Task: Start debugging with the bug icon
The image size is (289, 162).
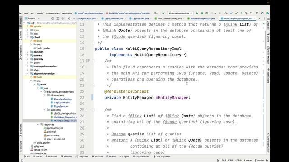Action: [202, 13]
